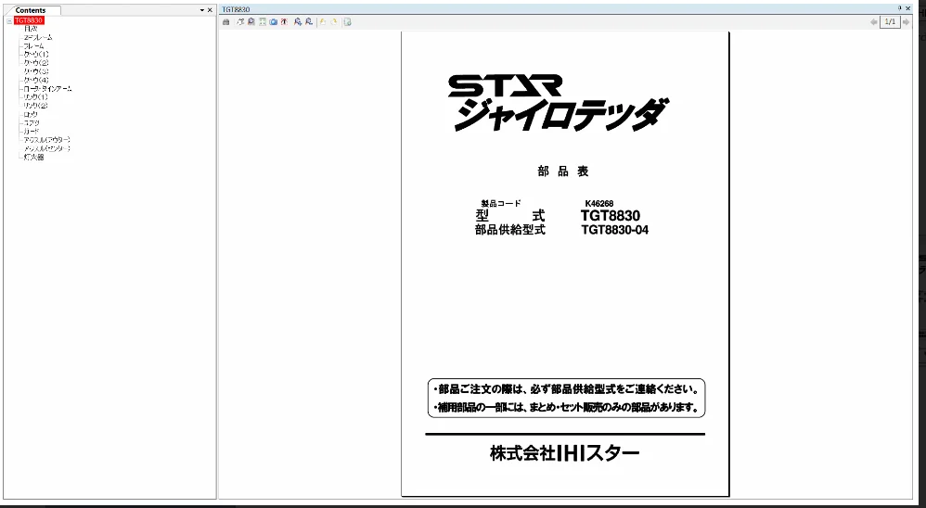Click the 部品供給型式 label on the page

point(510,230)
